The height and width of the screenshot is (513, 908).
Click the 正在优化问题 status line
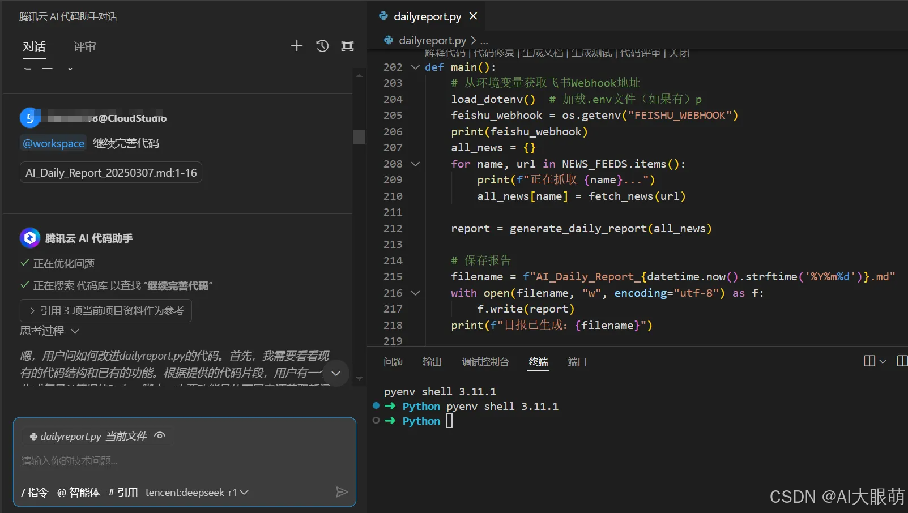tap(63, 263)
